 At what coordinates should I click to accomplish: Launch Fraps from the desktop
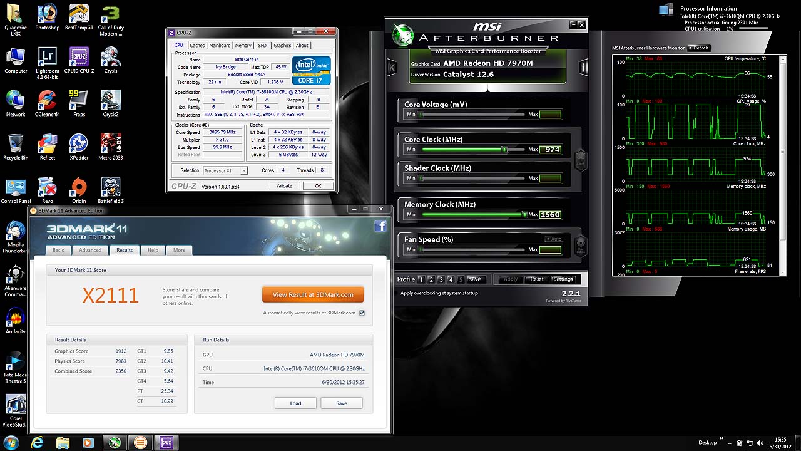[79, 101]
